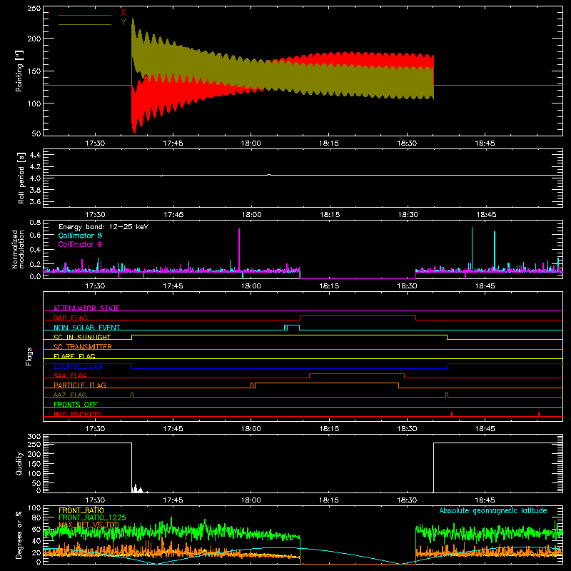Screen dimensions: 571x571
Task: Click the 'Pointing' y-axis title
Action: pos(19,71)
